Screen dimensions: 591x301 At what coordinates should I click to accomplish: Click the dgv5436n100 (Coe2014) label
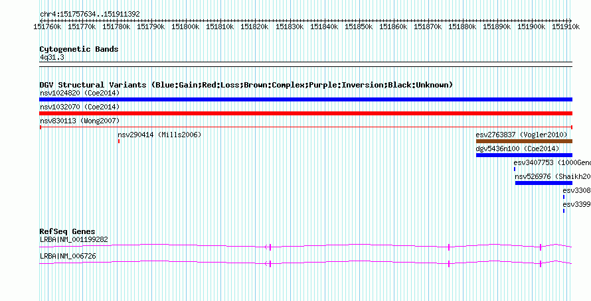click(517, 149)
